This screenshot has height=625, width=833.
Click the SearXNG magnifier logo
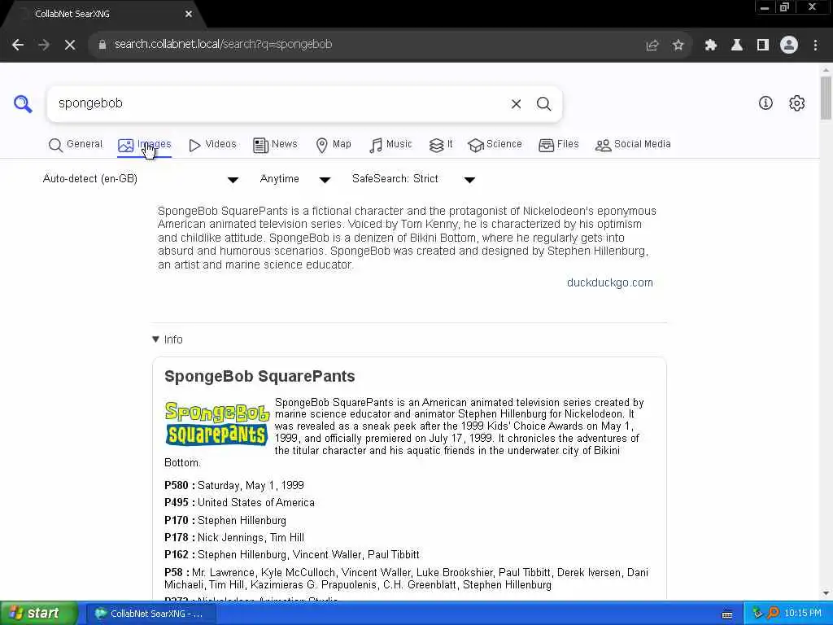[23, 103]
